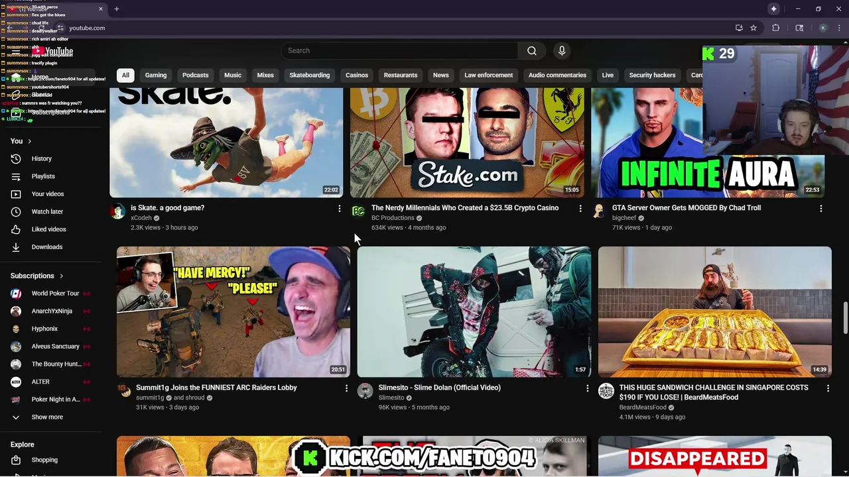Select the Skateboarding filter chip
The image size is (849, 477).
pyautogui.click(x=310, y=75)
